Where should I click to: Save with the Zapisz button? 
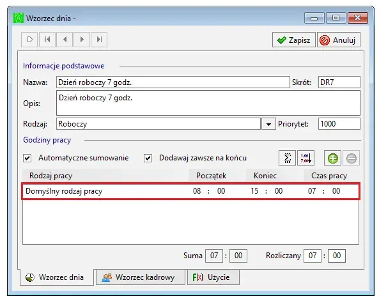[293, 40]
